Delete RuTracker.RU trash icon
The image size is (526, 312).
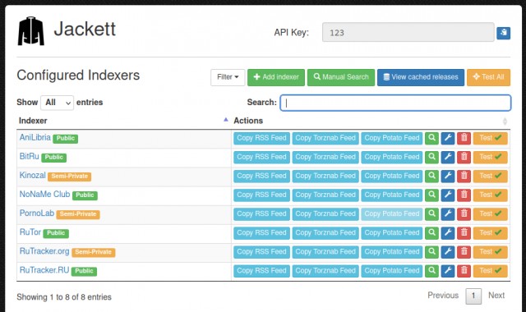coord(464,271)
